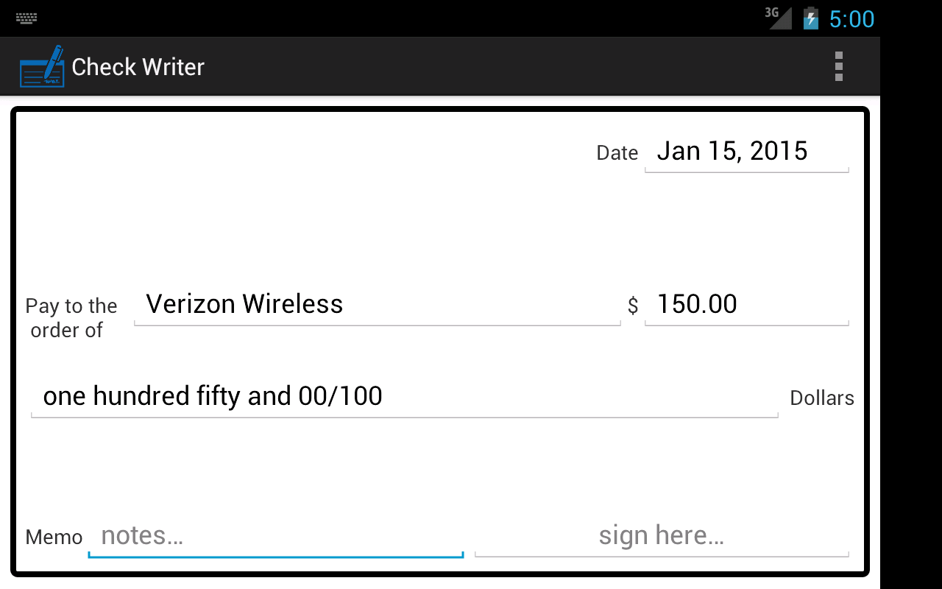Edit the date field Jan 15, 2015
This screenshot has height=589, width=942.
(746, 152)
